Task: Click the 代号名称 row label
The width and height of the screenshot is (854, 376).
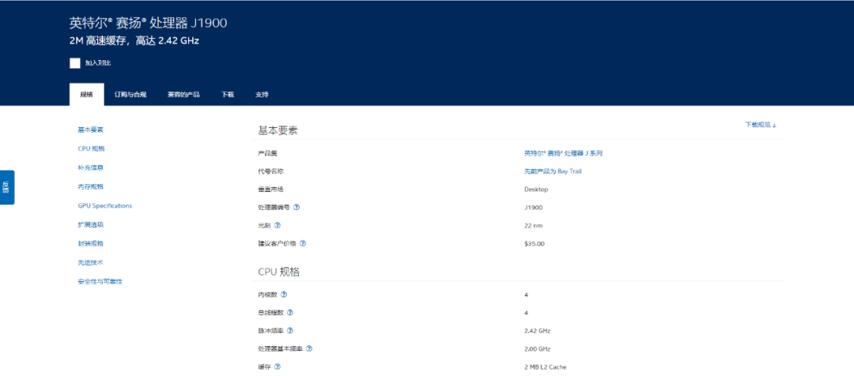Action: (270, 171)
